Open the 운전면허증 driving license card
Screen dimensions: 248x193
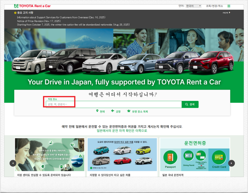[195, 155]
